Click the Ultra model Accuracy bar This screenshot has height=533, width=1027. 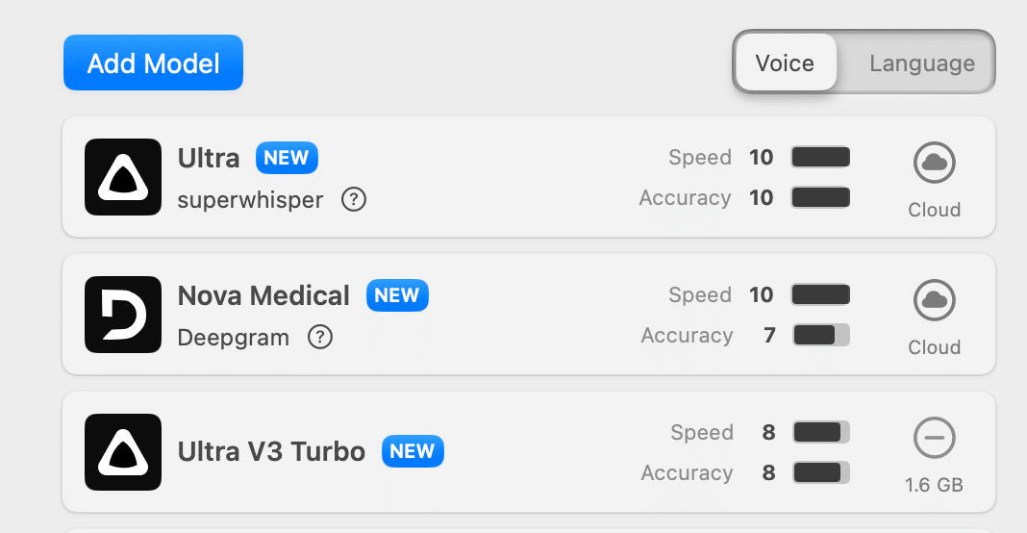[820, 198]
